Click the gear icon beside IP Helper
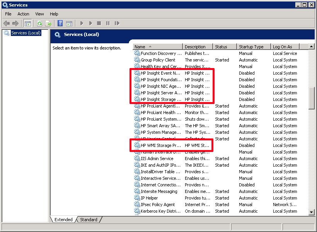Screen dimensions: 317x232 pyautogui.click(x=137, y=198)
